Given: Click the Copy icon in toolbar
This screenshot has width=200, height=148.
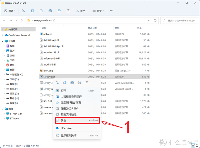Looking at the screenshot, I should (32, 11).
